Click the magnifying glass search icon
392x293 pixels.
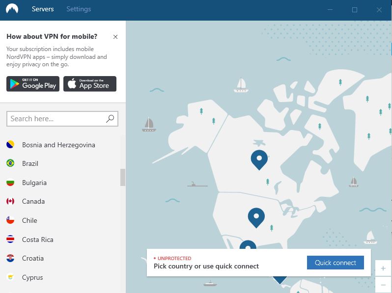pos(110,119)
